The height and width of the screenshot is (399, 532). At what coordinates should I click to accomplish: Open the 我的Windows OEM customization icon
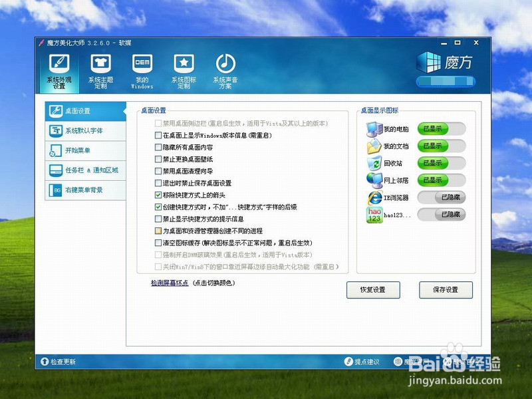pos(142,68)
